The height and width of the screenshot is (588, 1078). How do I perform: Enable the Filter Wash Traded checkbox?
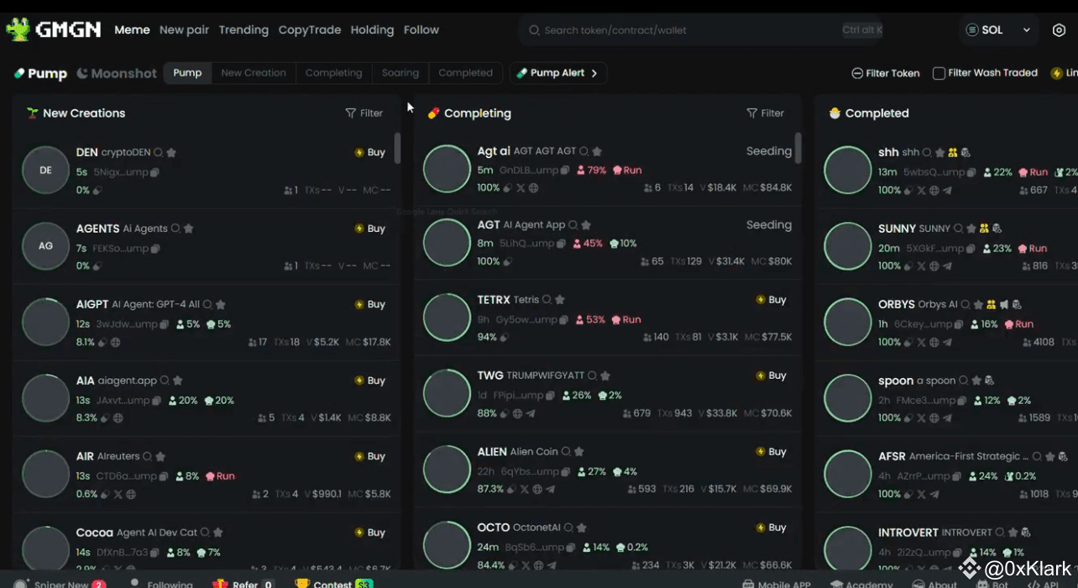(x=939, y=73)
